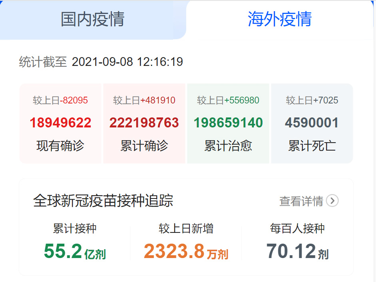Click the 全球新冠疫苗接种追踪 heading

tap(103, 201)
